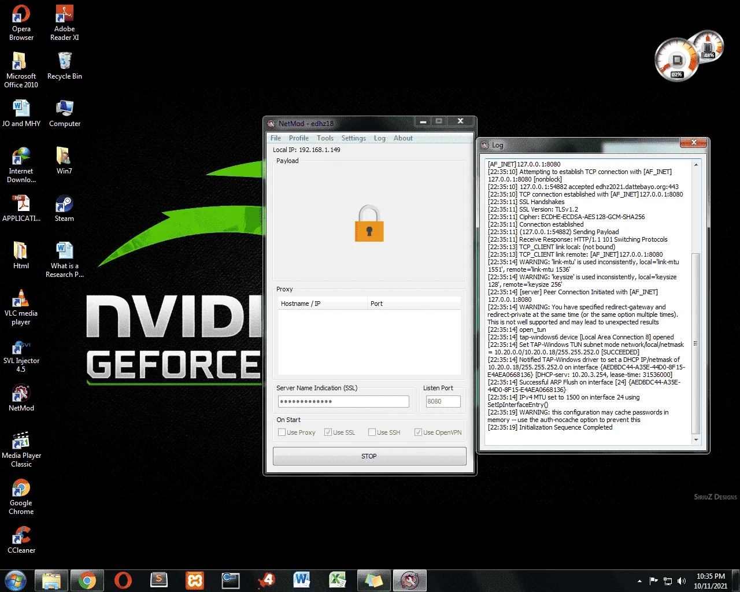Toggle the Use OpenVPN checkbox

pyautogui.click(x=438, y=432)
